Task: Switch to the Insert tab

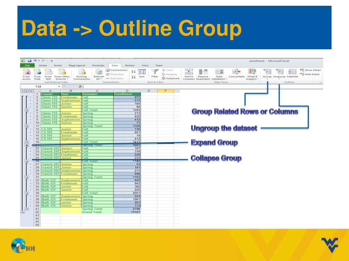Action: (58, 66)
